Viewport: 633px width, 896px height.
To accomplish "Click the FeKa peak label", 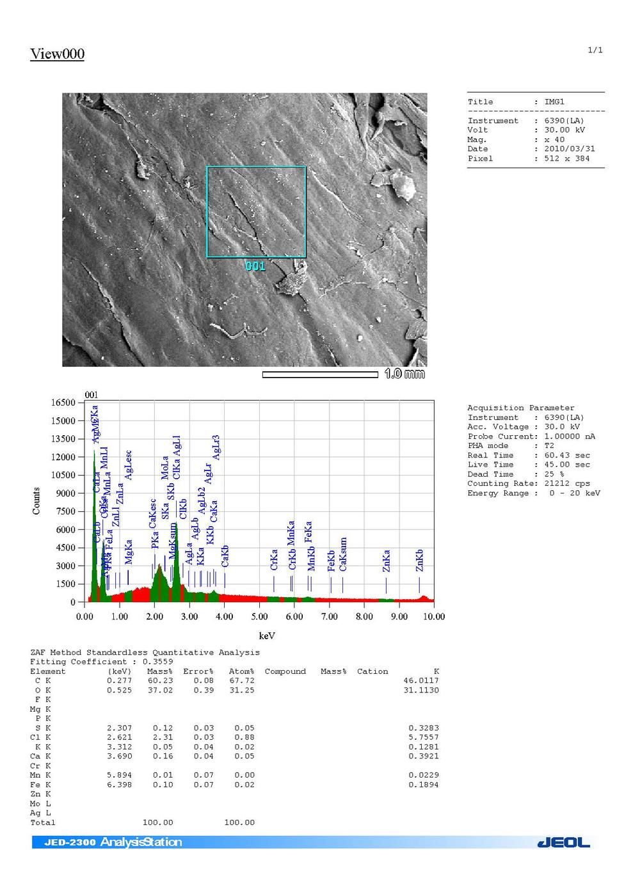I will (308, 532).
